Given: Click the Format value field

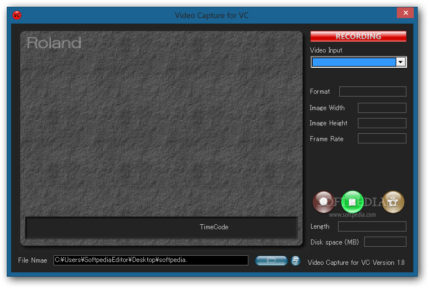Looking at the screenshot, I should 373,91.
